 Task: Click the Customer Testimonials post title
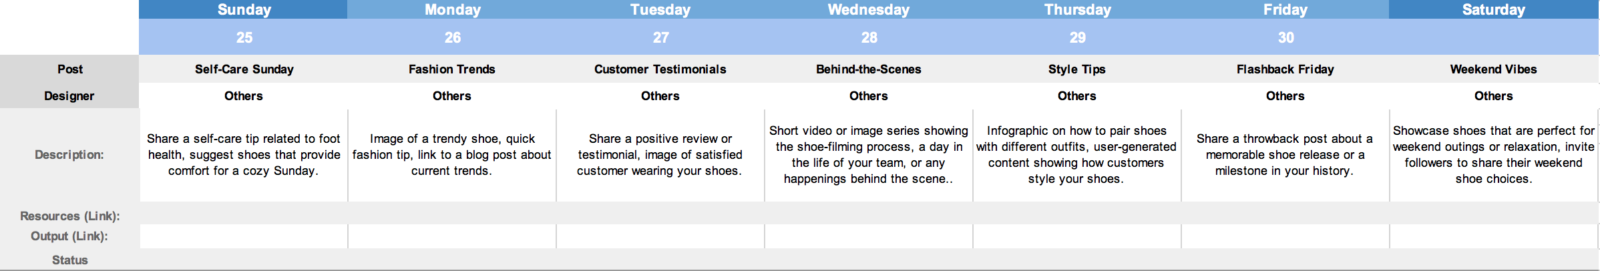(x=660, y=69)
